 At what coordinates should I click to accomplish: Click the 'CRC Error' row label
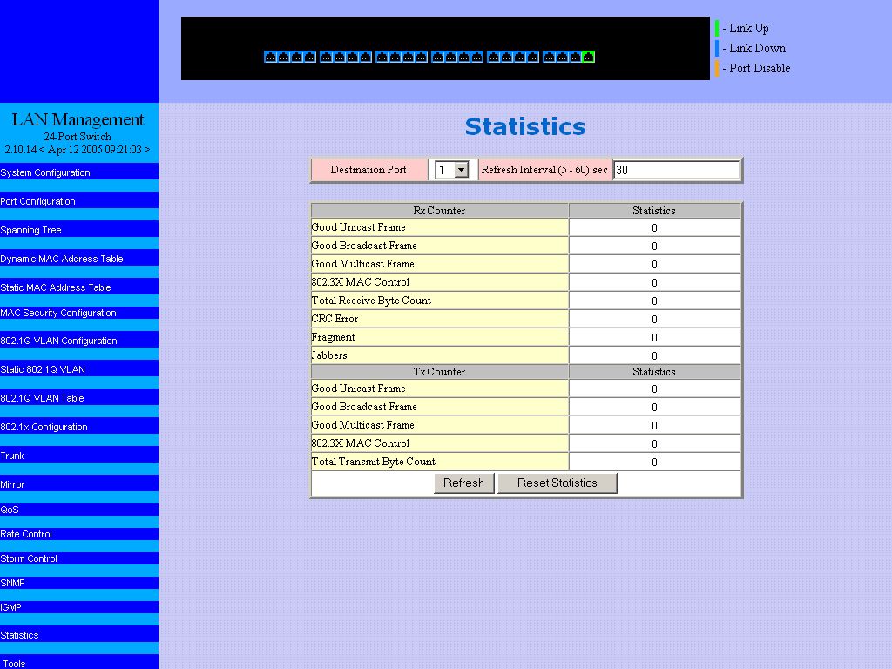[x=334, y=319]
